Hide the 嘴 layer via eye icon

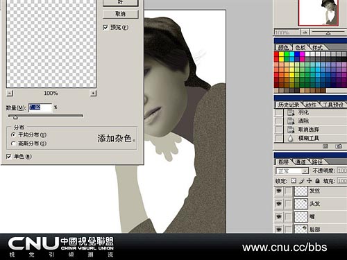279,217
